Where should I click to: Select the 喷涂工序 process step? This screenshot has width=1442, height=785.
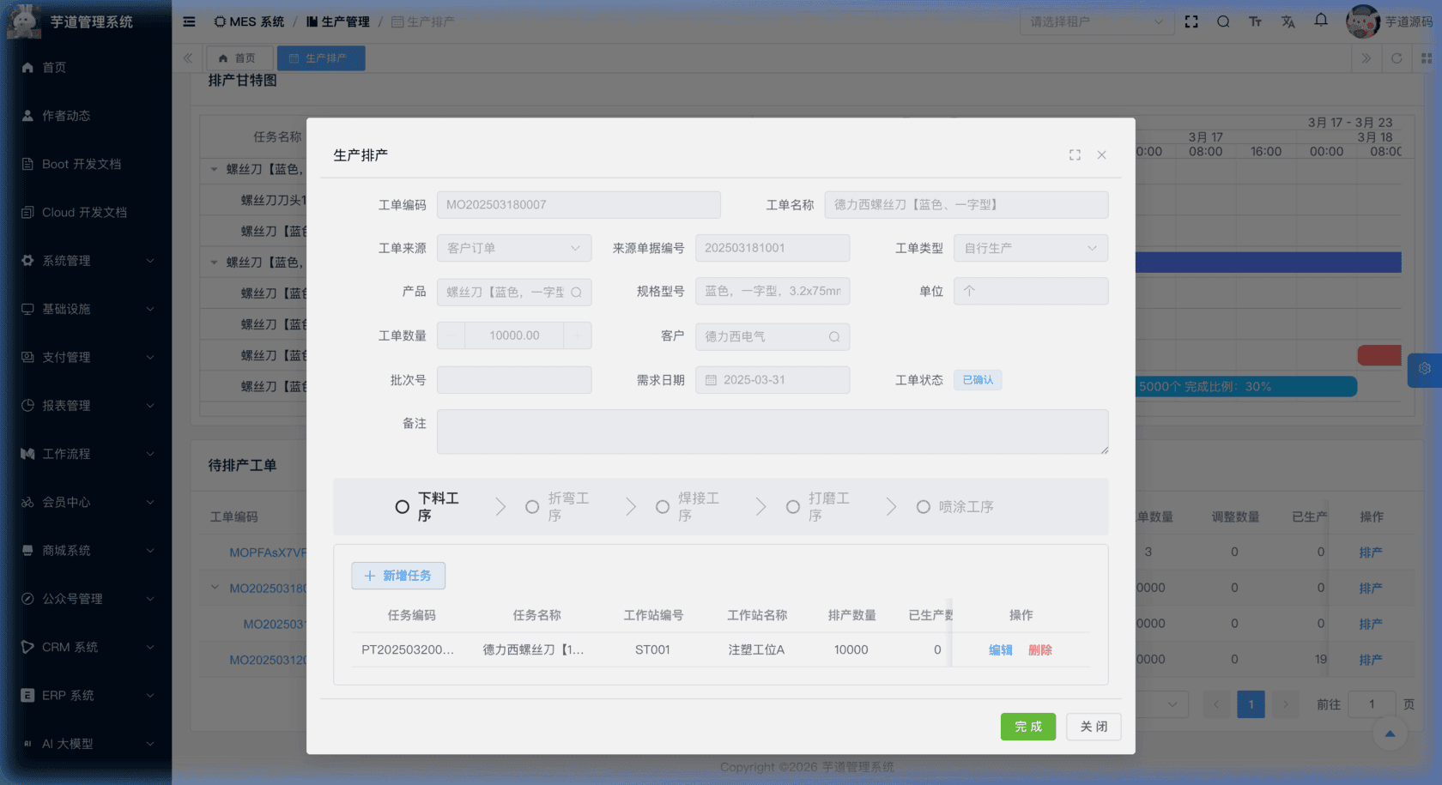(x=955, y=507)
